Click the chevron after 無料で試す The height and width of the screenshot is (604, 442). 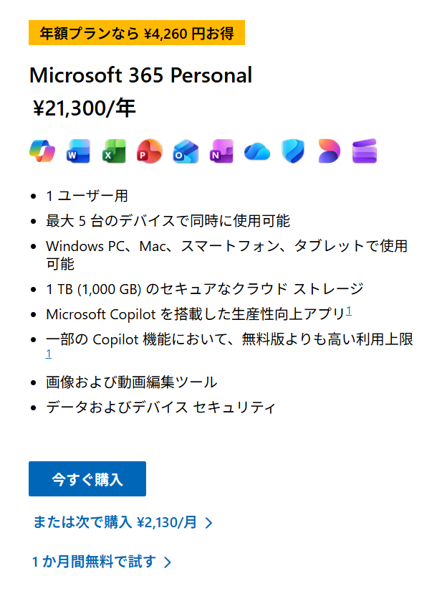click(x=168, y=562)
